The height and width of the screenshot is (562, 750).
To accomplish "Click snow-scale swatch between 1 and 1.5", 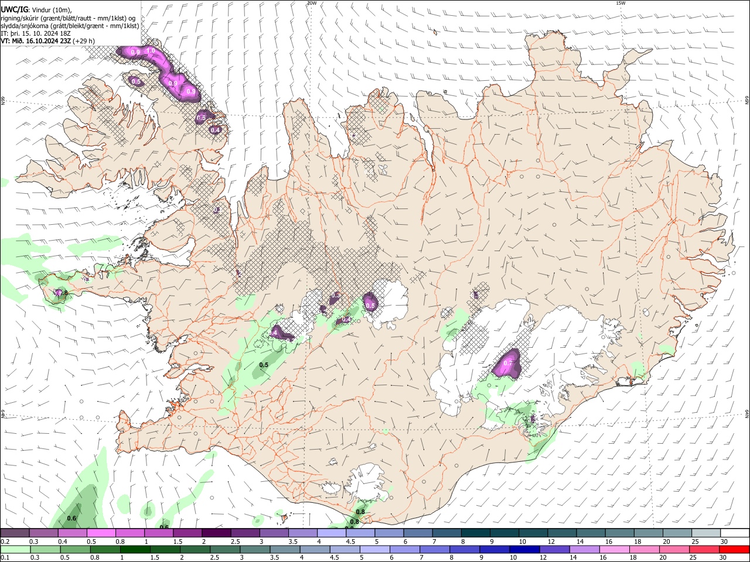I will coord(158,533).
